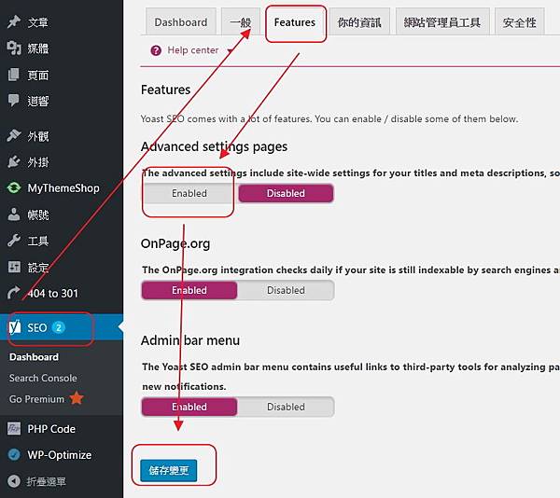Click the SEO notification badge showing 2
This screenshot has width=560, height=498.
59,327
